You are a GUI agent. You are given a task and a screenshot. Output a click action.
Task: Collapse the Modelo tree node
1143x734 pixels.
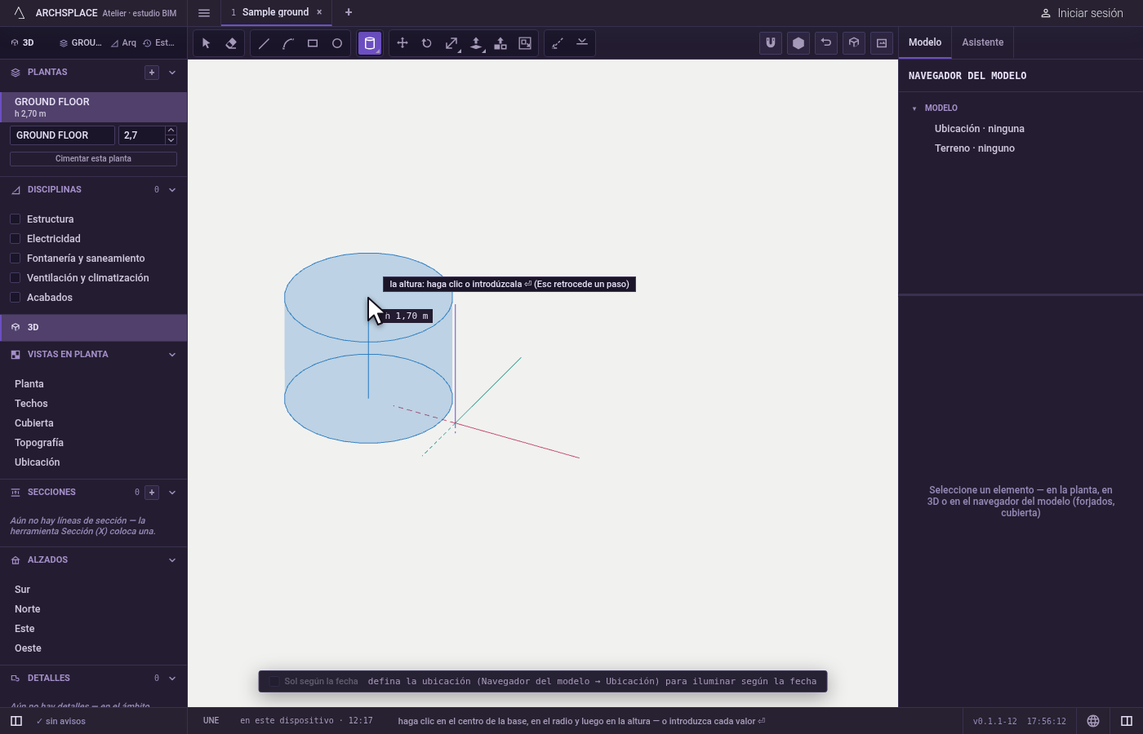914,108
